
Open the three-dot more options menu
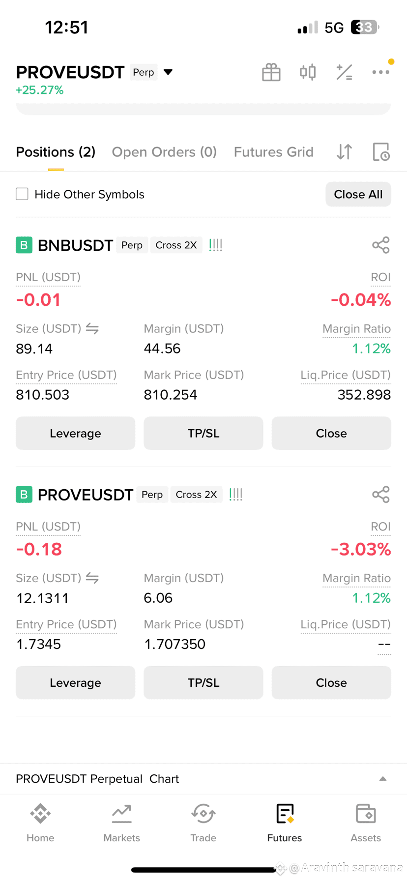point(381,72)
